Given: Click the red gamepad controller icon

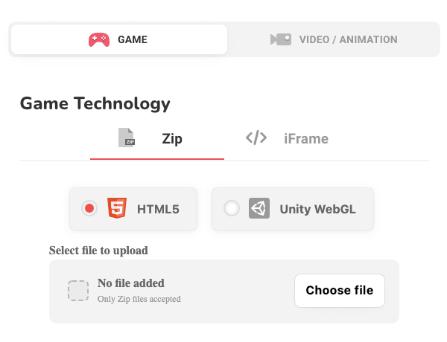Looking at the screenshot, I should pyautogui.click(x=99, y=39).
